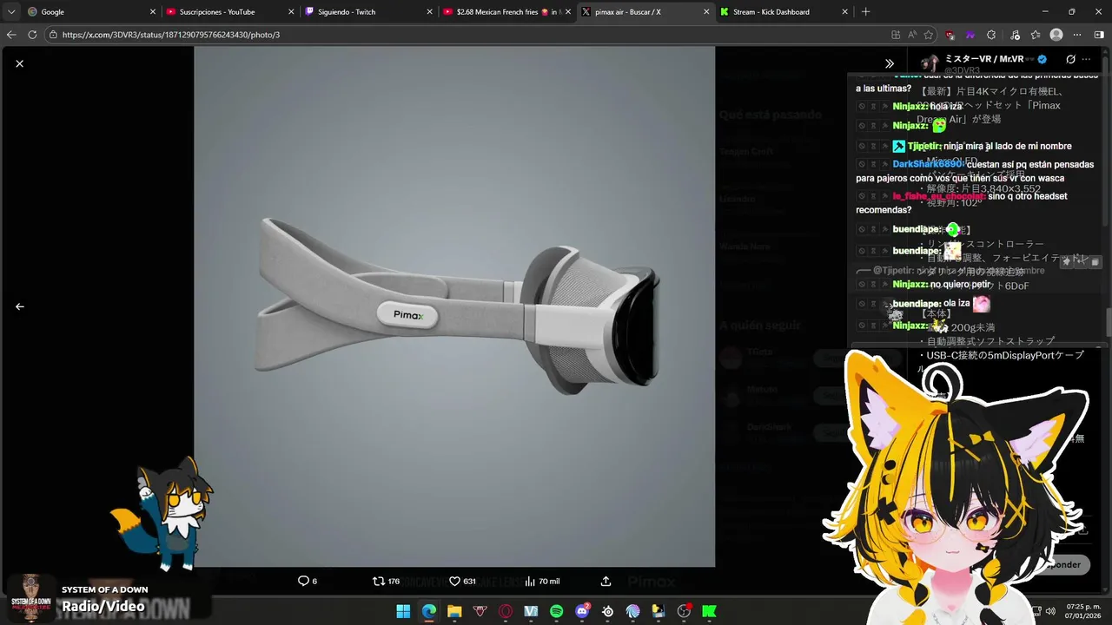Open Edge Settings and more menu

(x=1077, y=35)
